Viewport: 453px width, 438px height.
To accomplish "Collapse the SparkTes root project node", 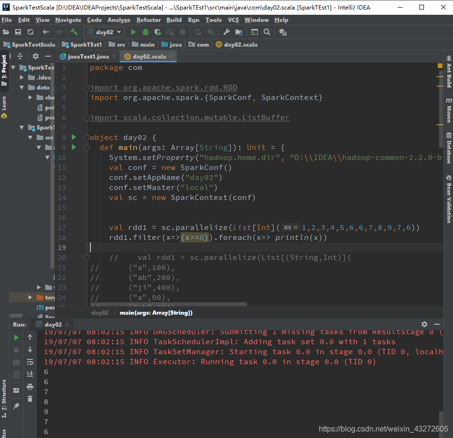I will tap(13, 67).
